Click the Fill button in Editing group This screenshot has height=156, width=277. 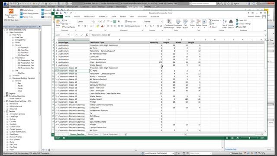[212, 24]
